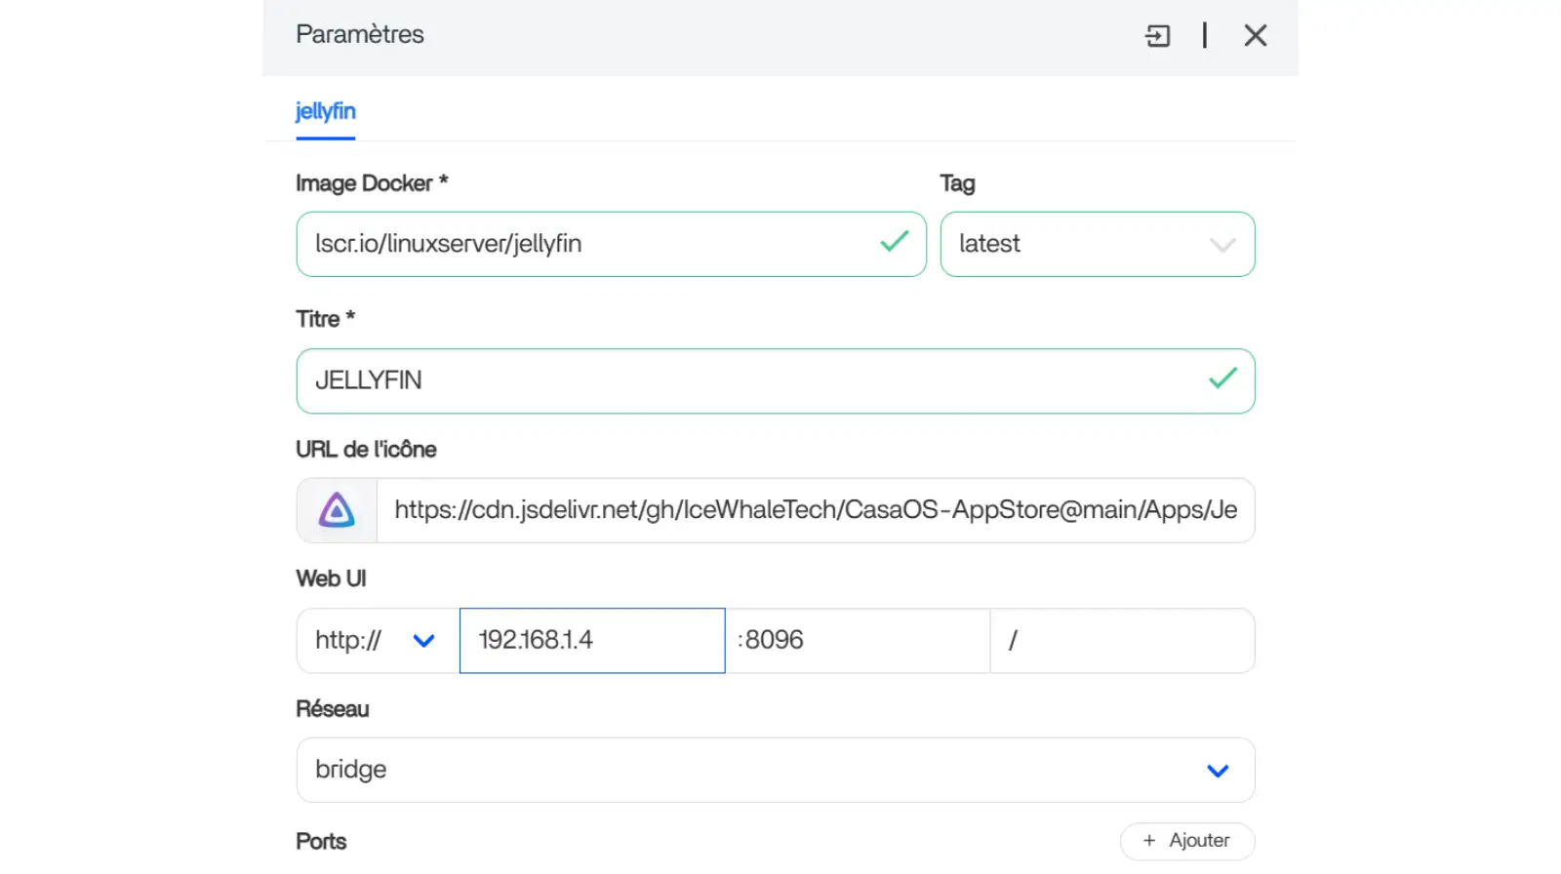Click the Web UI host field 192.168.1.4
This screenshot has width=1561, height=874.
click(591, 641)
